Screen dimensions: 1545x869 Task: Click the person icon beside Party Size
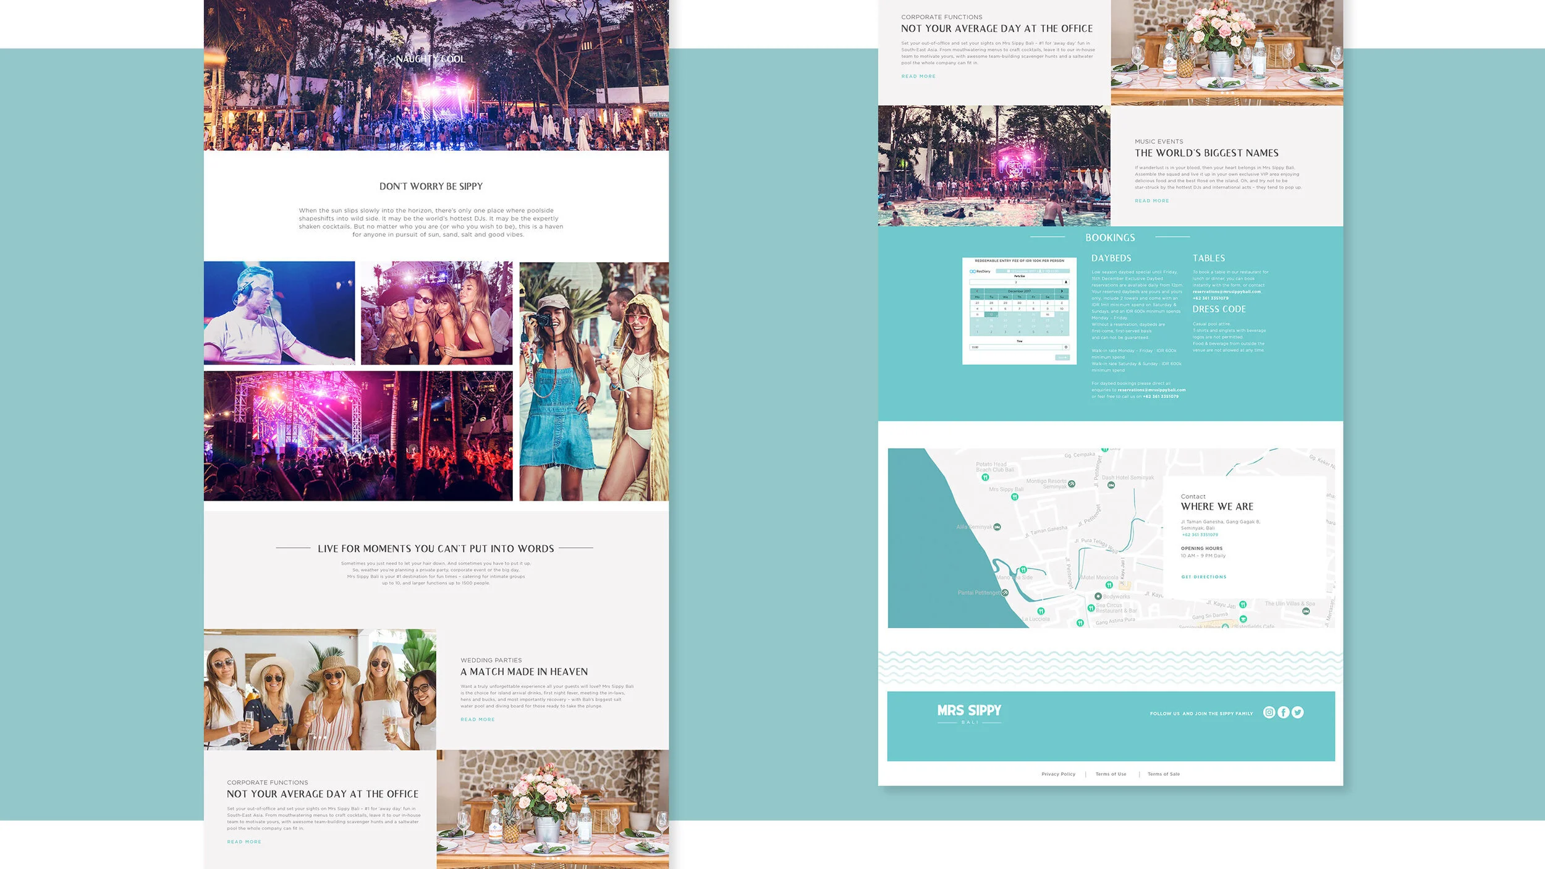coord(1066,282)
